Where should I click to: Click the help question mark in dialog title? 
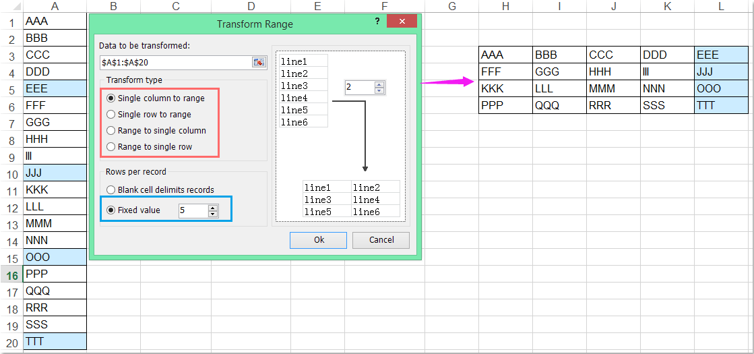377,22
